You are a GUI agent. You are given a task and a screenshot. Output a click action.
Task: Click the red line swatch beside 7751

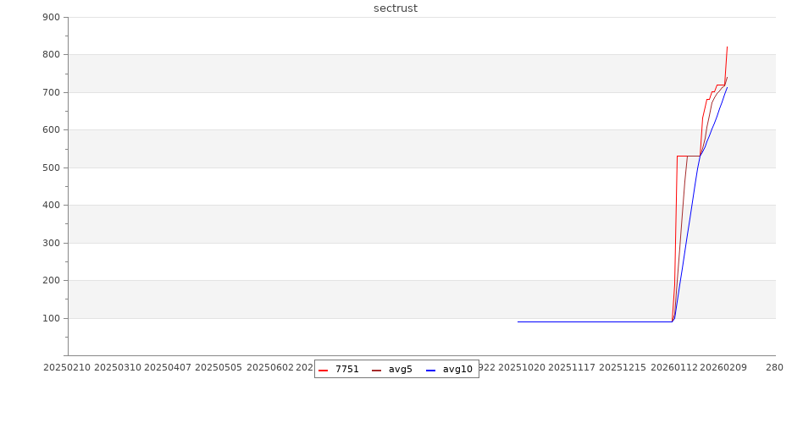click(x=324, y=370)
